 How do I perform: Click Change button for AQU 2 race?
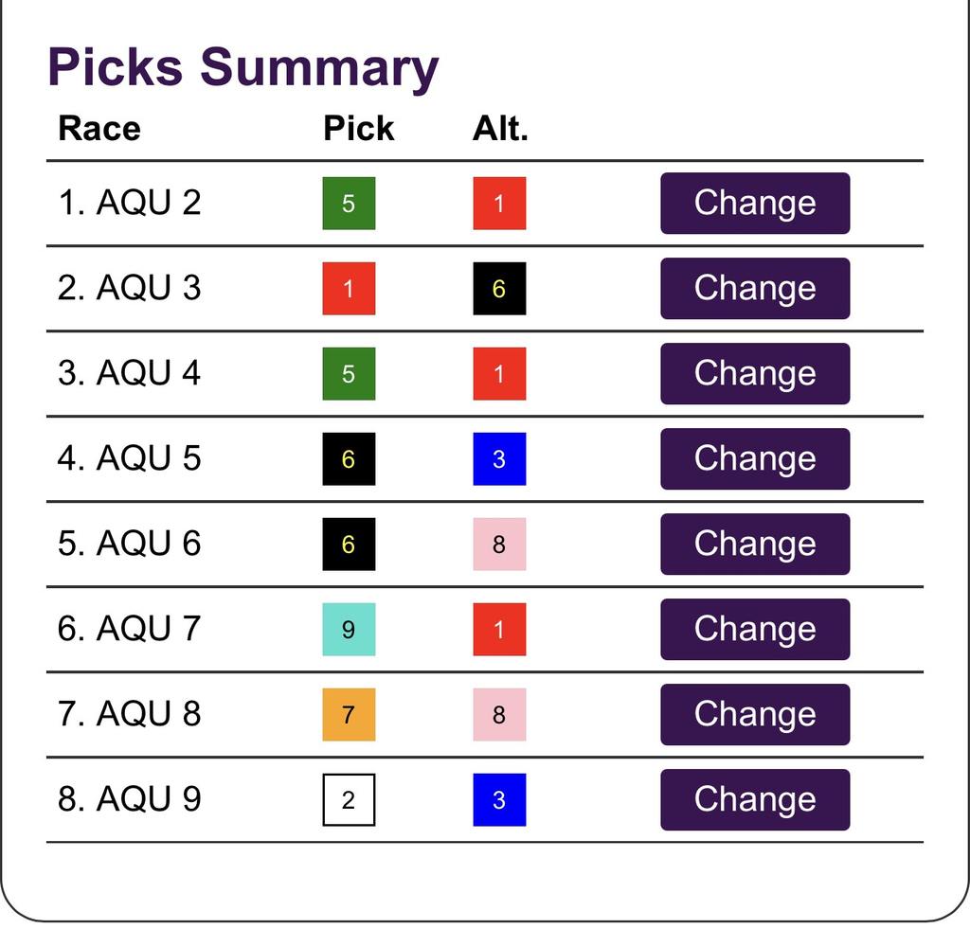(754, 204)
